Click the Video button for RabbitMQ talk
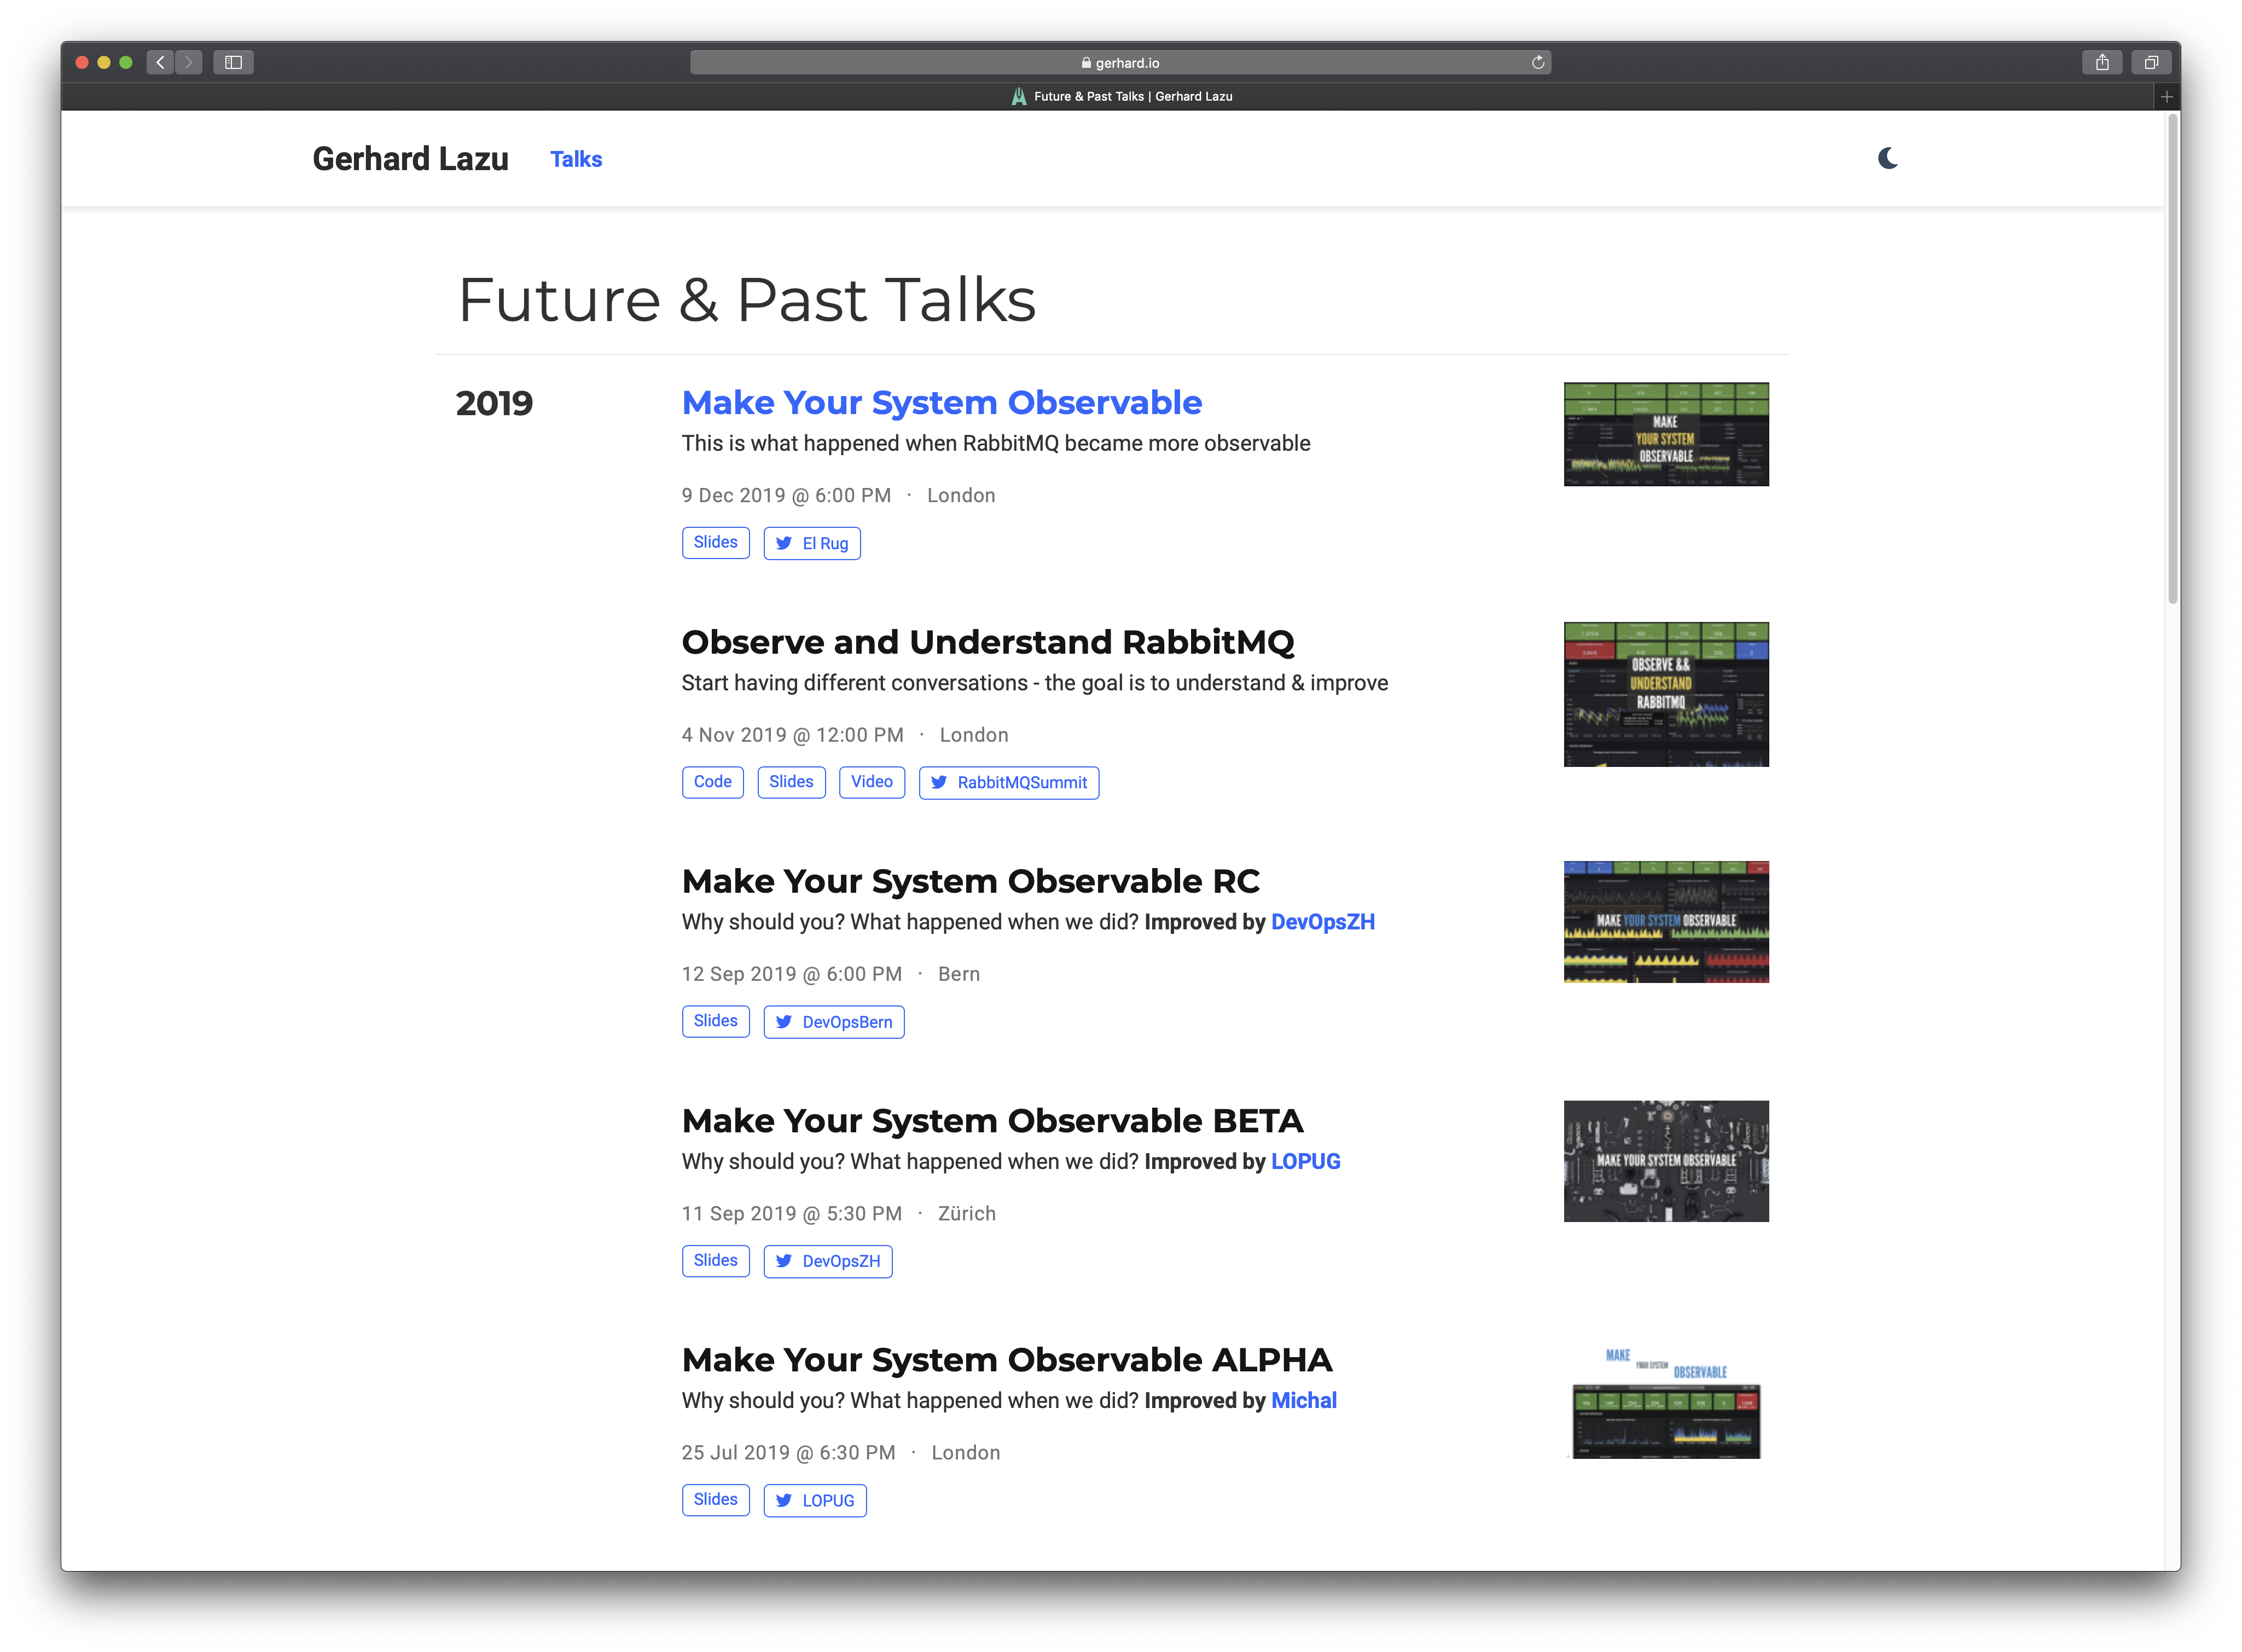 [871, 782]
